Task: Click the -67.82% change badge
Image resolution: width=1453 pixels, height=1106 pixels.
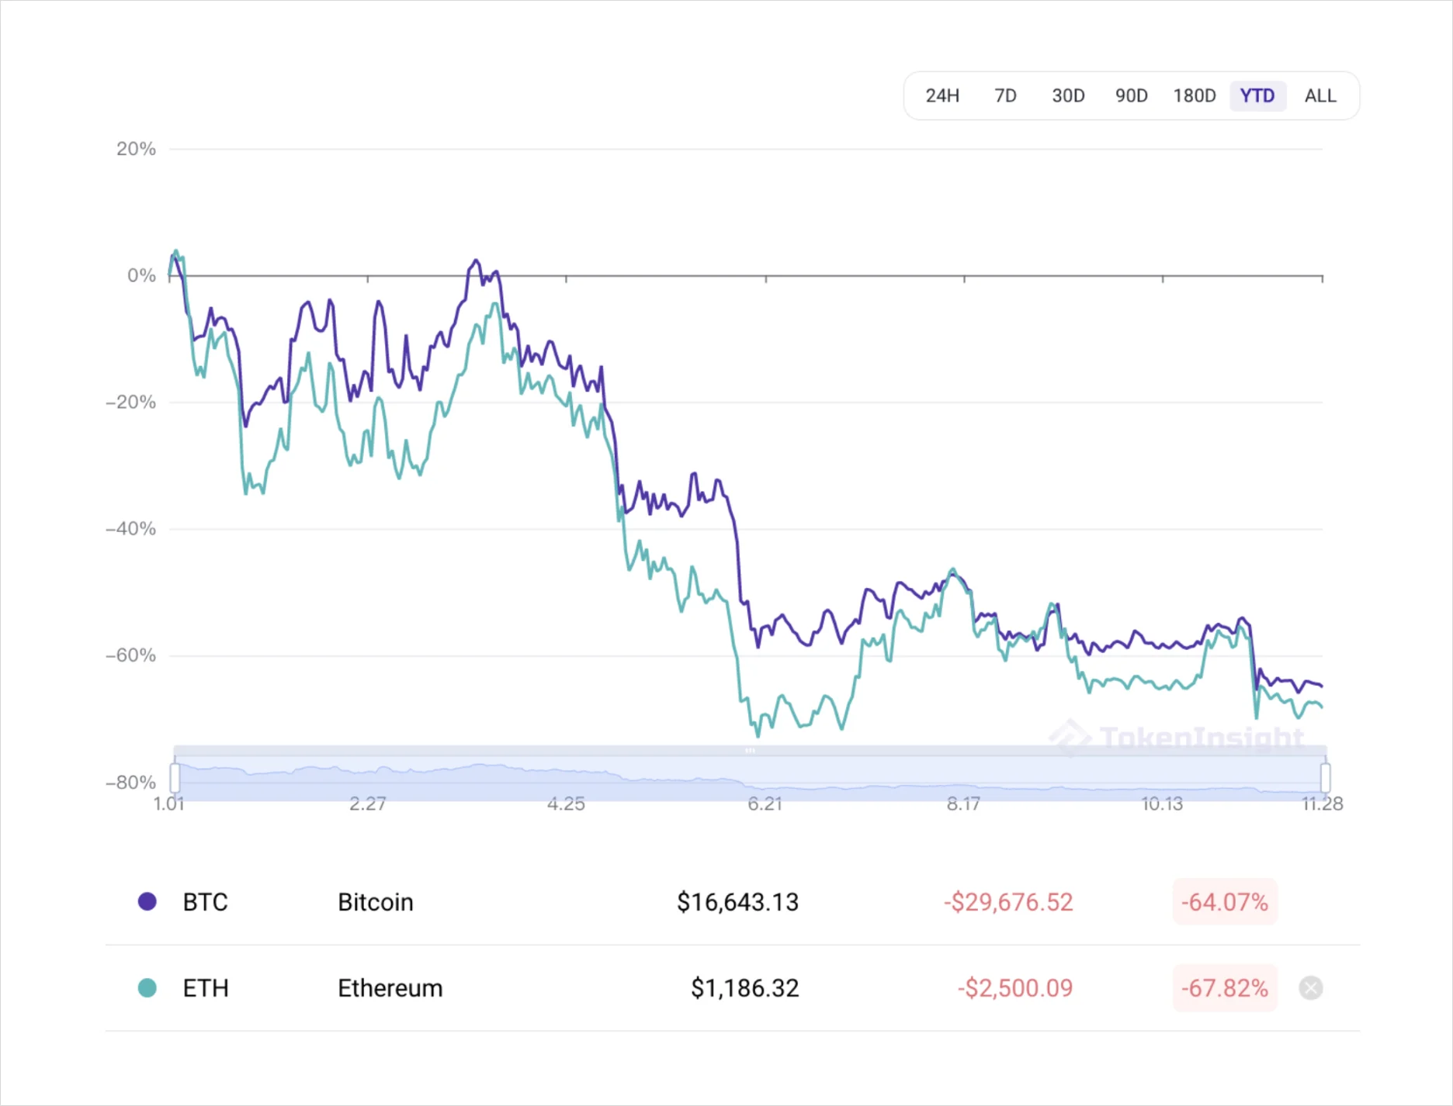Action: coord(1225,988)
